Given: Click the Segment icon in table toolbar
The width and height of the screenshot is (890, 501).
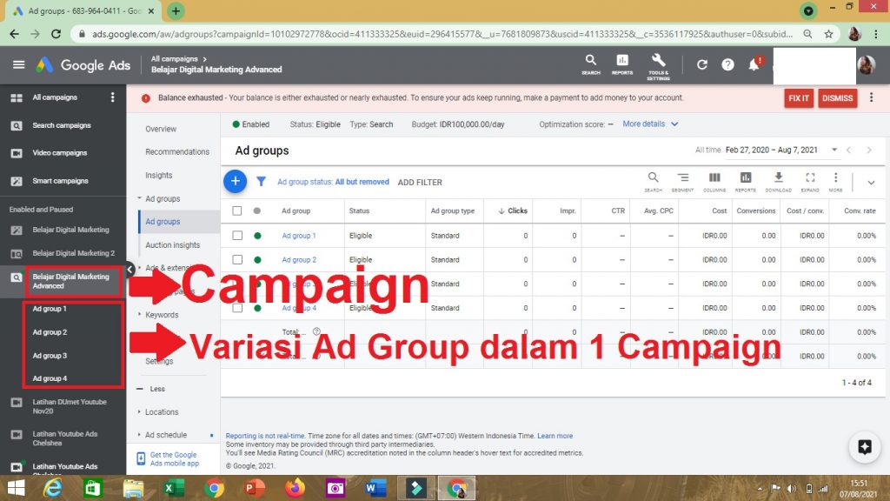Looking at the screenshot, I should [682, 181].
